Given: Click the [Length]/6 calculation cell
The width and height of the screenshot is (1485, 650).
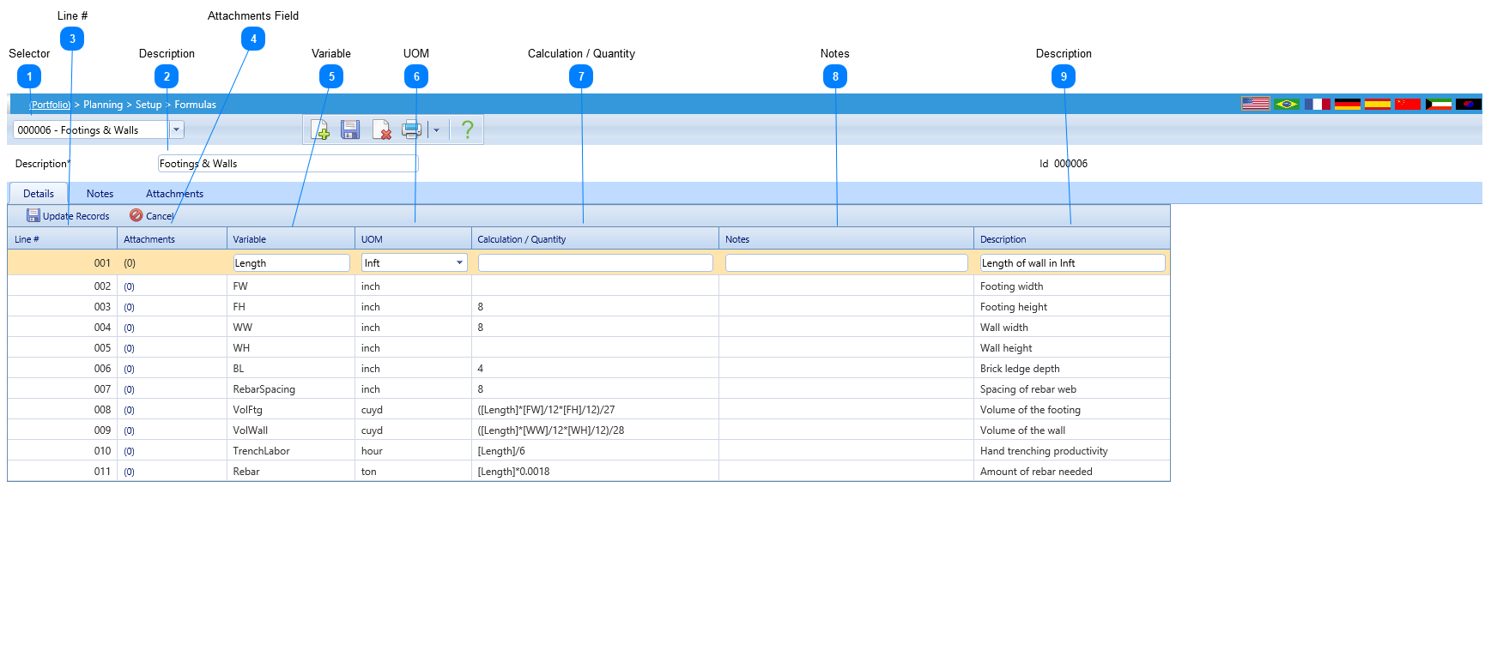Looking at the screenshot, I should 595,451.
